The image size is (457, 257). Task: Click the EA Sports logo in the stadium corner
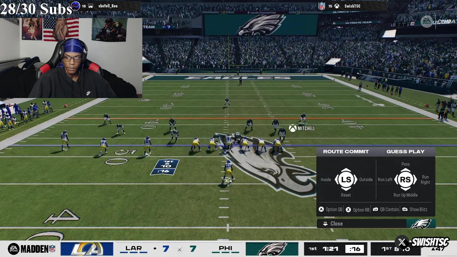click(427, 21)
